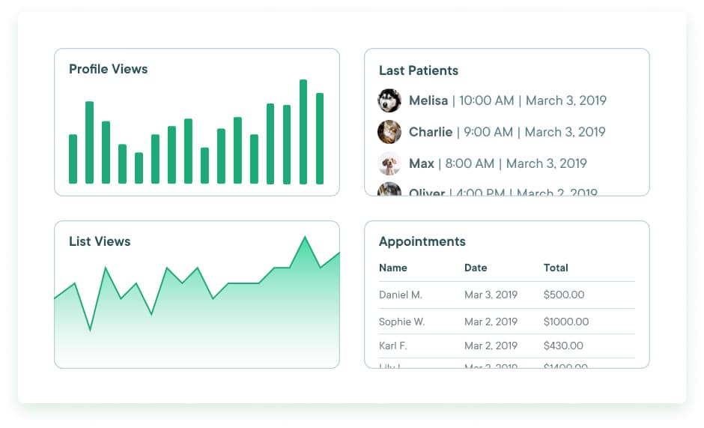Open Melisa's 10:00 AM patient entry
Screen dimensions: 704x428
tap(507, 100)
